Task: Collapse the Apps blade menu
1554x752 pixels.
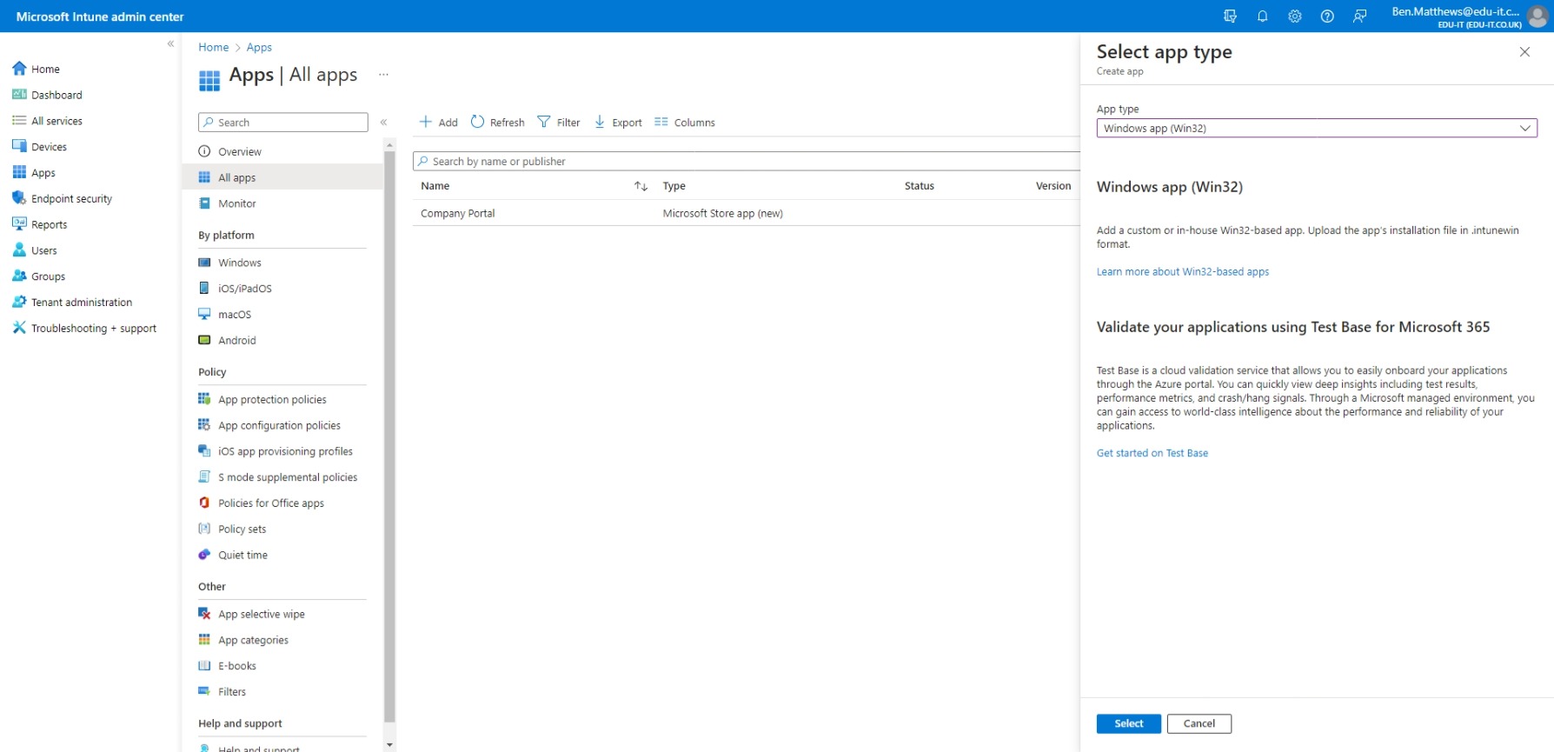Action: tap(383, 123)
